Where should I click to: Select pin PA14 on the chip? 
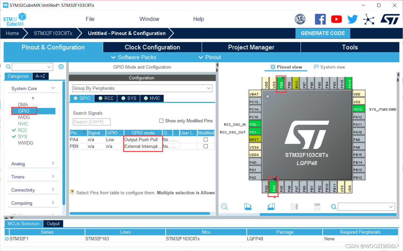(x=349, y=83)
